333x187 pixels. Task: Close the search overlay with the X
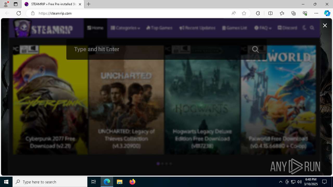(325, 25)
